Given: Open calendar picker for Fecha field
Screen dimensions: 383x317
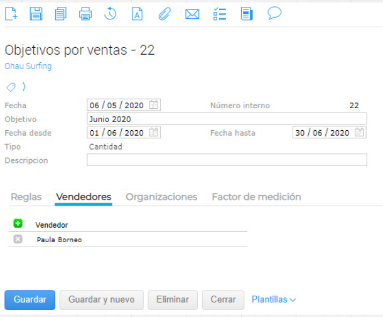Looking at the screenshot, I should coord(154,104).
